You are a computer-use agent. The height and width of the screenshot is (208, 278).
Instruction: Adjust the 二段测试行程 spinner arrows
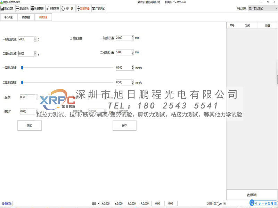(133, 52)
